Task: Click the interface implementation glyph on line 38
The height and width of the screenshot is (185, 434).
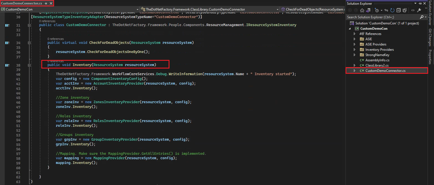Action: [x=7, y=65]
